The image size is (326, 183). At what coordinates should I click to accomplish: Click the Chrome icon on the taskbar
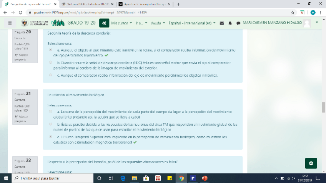[x=181, y=178]
